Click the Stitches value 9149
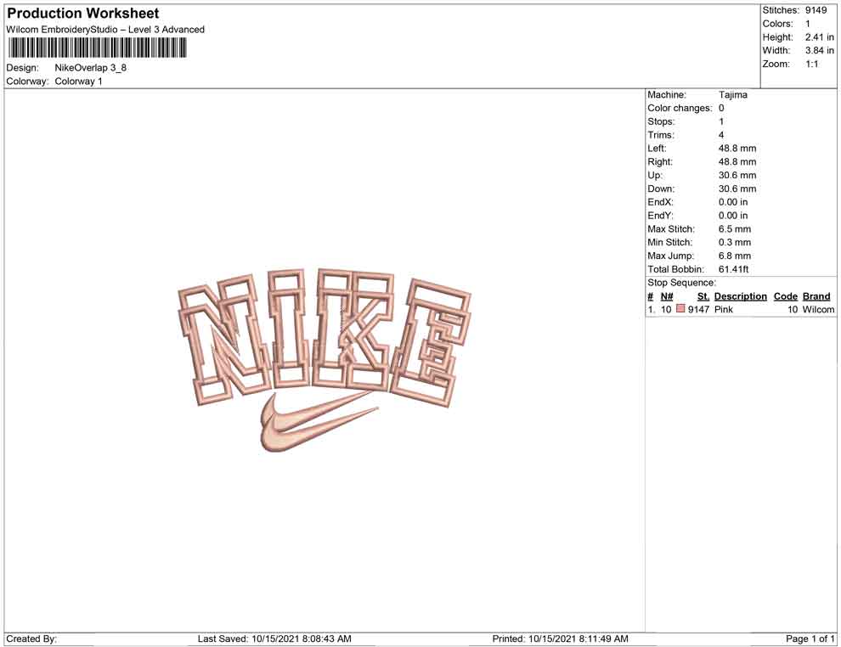 point(816,10)
